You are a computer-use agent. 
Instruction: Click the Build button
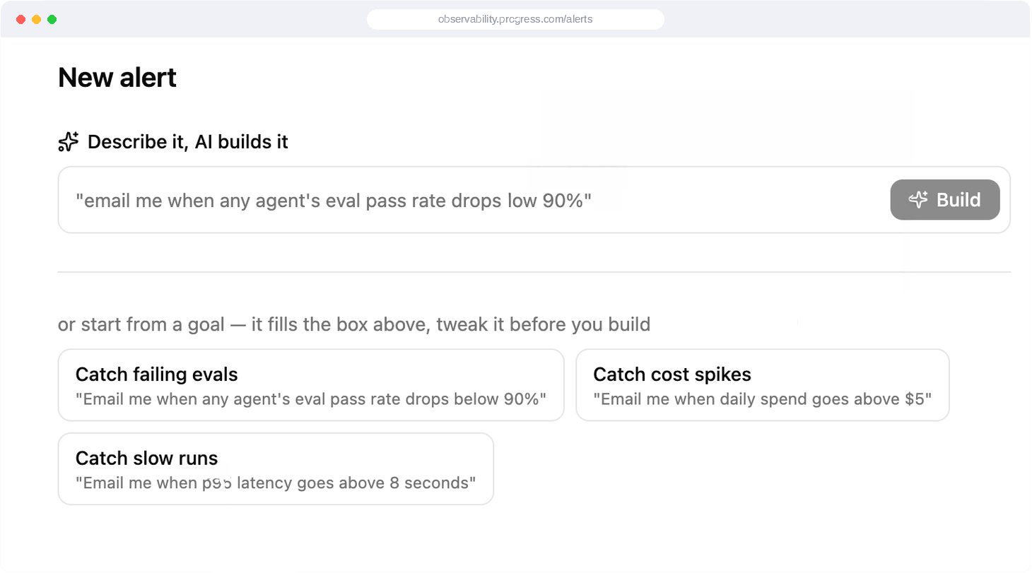pyautogui.click(x=945, y=200)
